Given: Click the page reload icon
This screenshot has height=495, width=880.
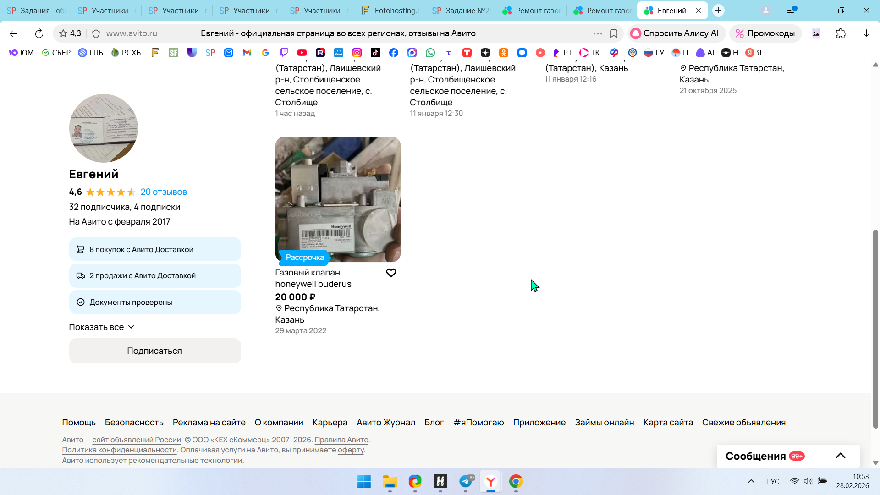Looking at the screenshot, I should coord(39,33).
